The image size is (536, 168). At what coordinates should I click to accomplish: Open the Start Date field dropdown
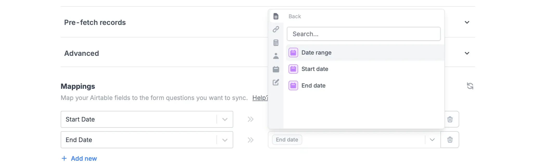pos(225,119)
